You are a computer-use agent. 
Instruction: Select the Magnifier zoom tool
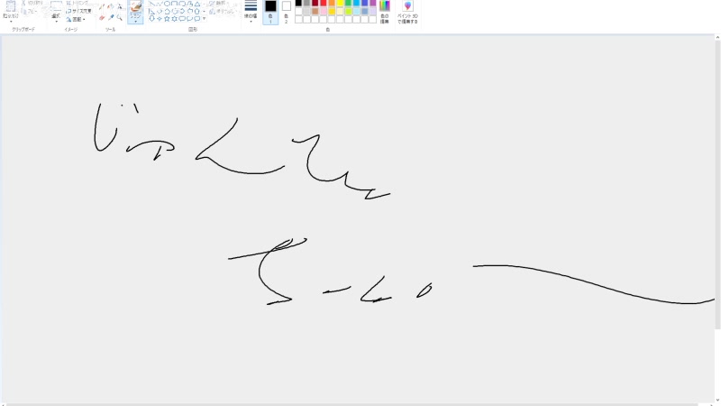[x=119, y=17]
